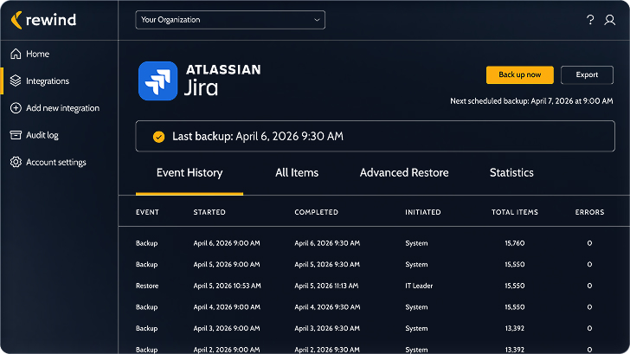Click completed time April 3, 2026 9:30 AM
The width and height of the screenshot is (630, 354).
pyautogui.click(x=327, y=328)
